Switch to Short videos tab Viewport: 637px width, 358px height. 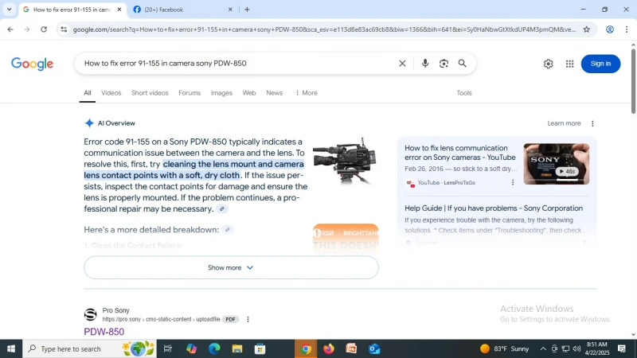coord(150,93)
